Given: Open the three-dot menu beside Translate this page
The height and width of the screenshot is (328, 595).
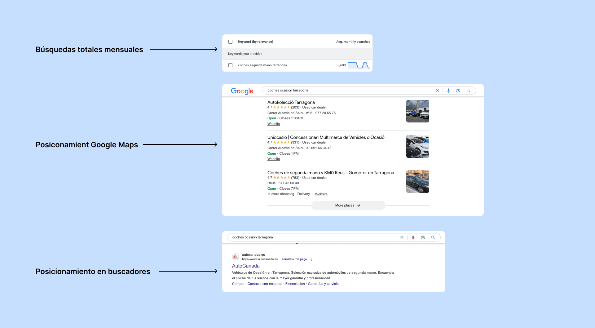Looking at the screenshot, I should 311,259.
